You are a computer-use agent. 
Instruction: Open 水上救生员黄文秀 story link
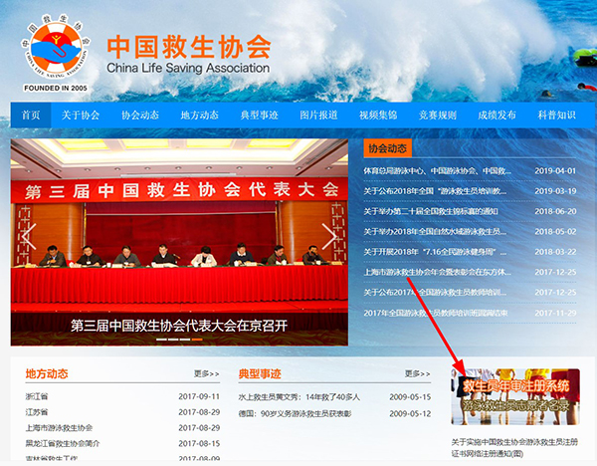click(x=298, y=397)
